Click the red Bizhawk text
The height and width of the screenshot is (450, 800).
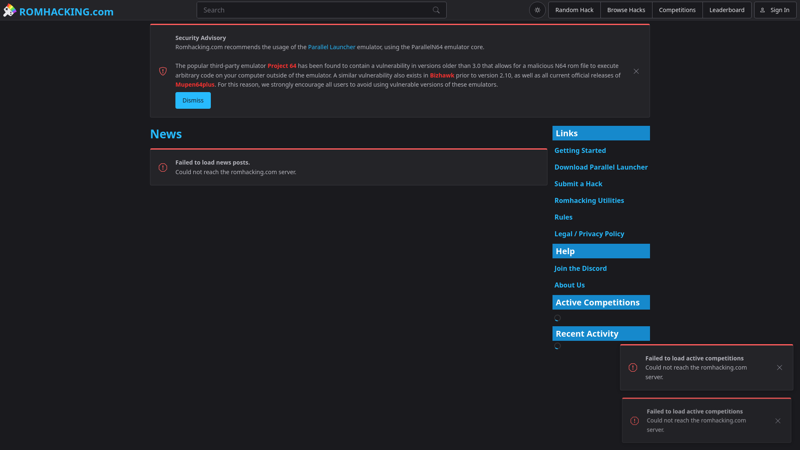click(x=442, y=75)
